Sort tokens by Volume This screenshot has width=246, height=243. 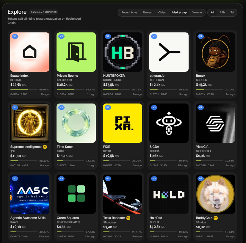coord(197,12)
